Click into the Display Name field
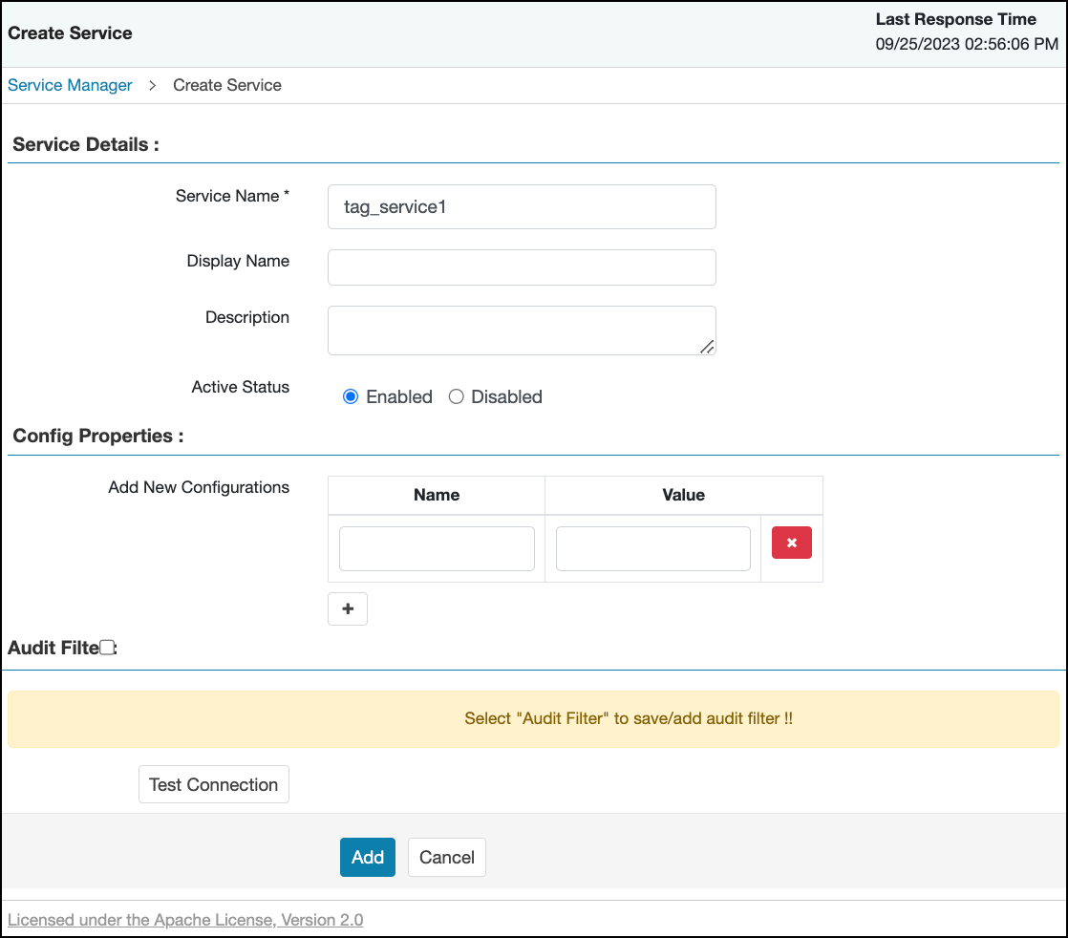Screen dimensions: 1068x938 [x=522, y=267]
